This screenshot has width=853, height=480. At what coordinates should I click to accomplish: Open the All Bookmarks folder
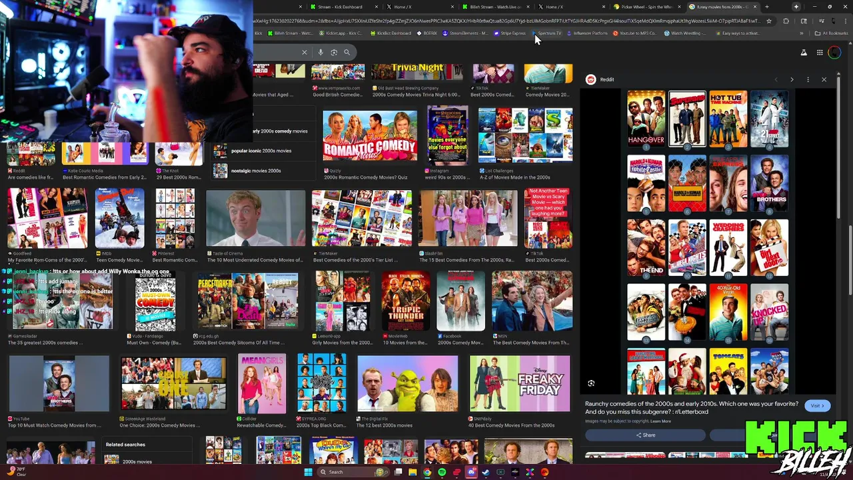pos(832,33)
